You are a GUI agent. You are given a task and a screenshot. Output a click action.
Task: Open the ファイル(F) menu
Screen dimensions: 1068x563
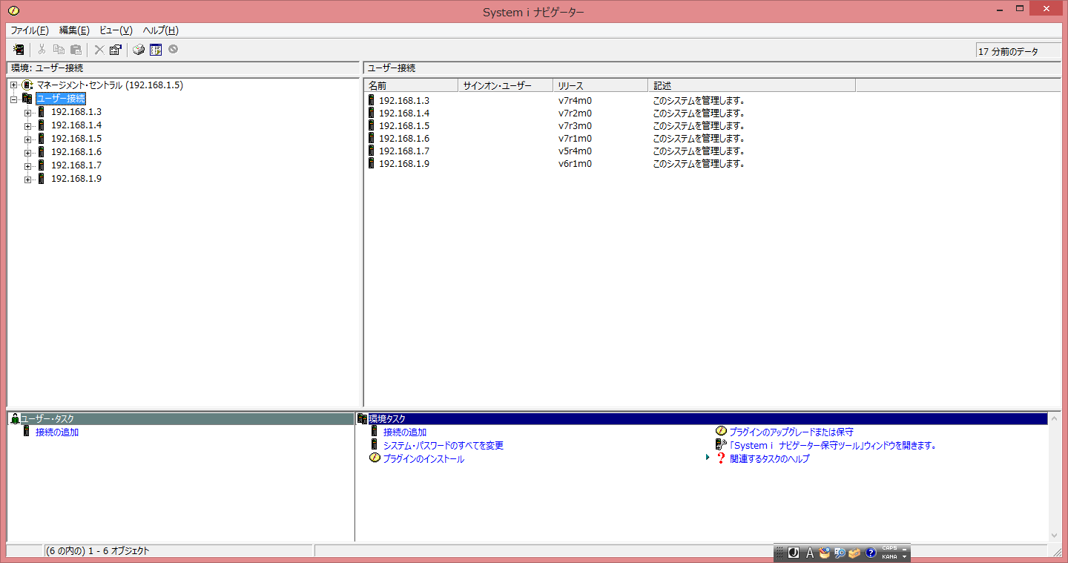click(x=30, y=30)
